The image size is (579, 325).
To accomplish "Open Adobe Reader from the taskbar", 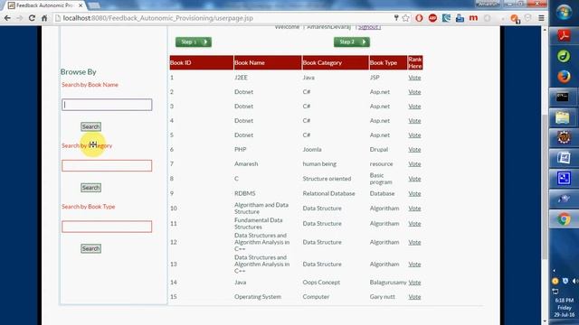I will pos(564,36).
